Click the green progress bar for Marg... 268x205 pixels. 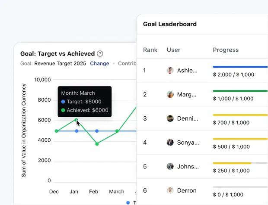point(240,91)
